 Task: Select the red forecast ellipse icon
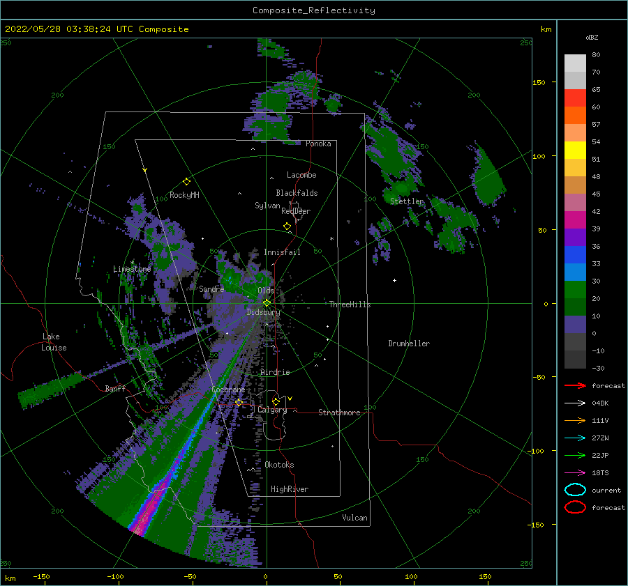575,507
